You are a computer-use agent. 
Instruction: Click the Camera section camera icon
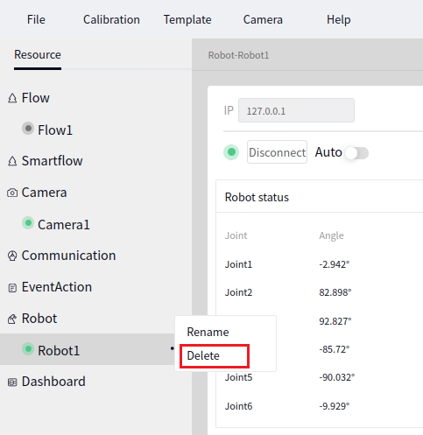(x=12, y=193)
